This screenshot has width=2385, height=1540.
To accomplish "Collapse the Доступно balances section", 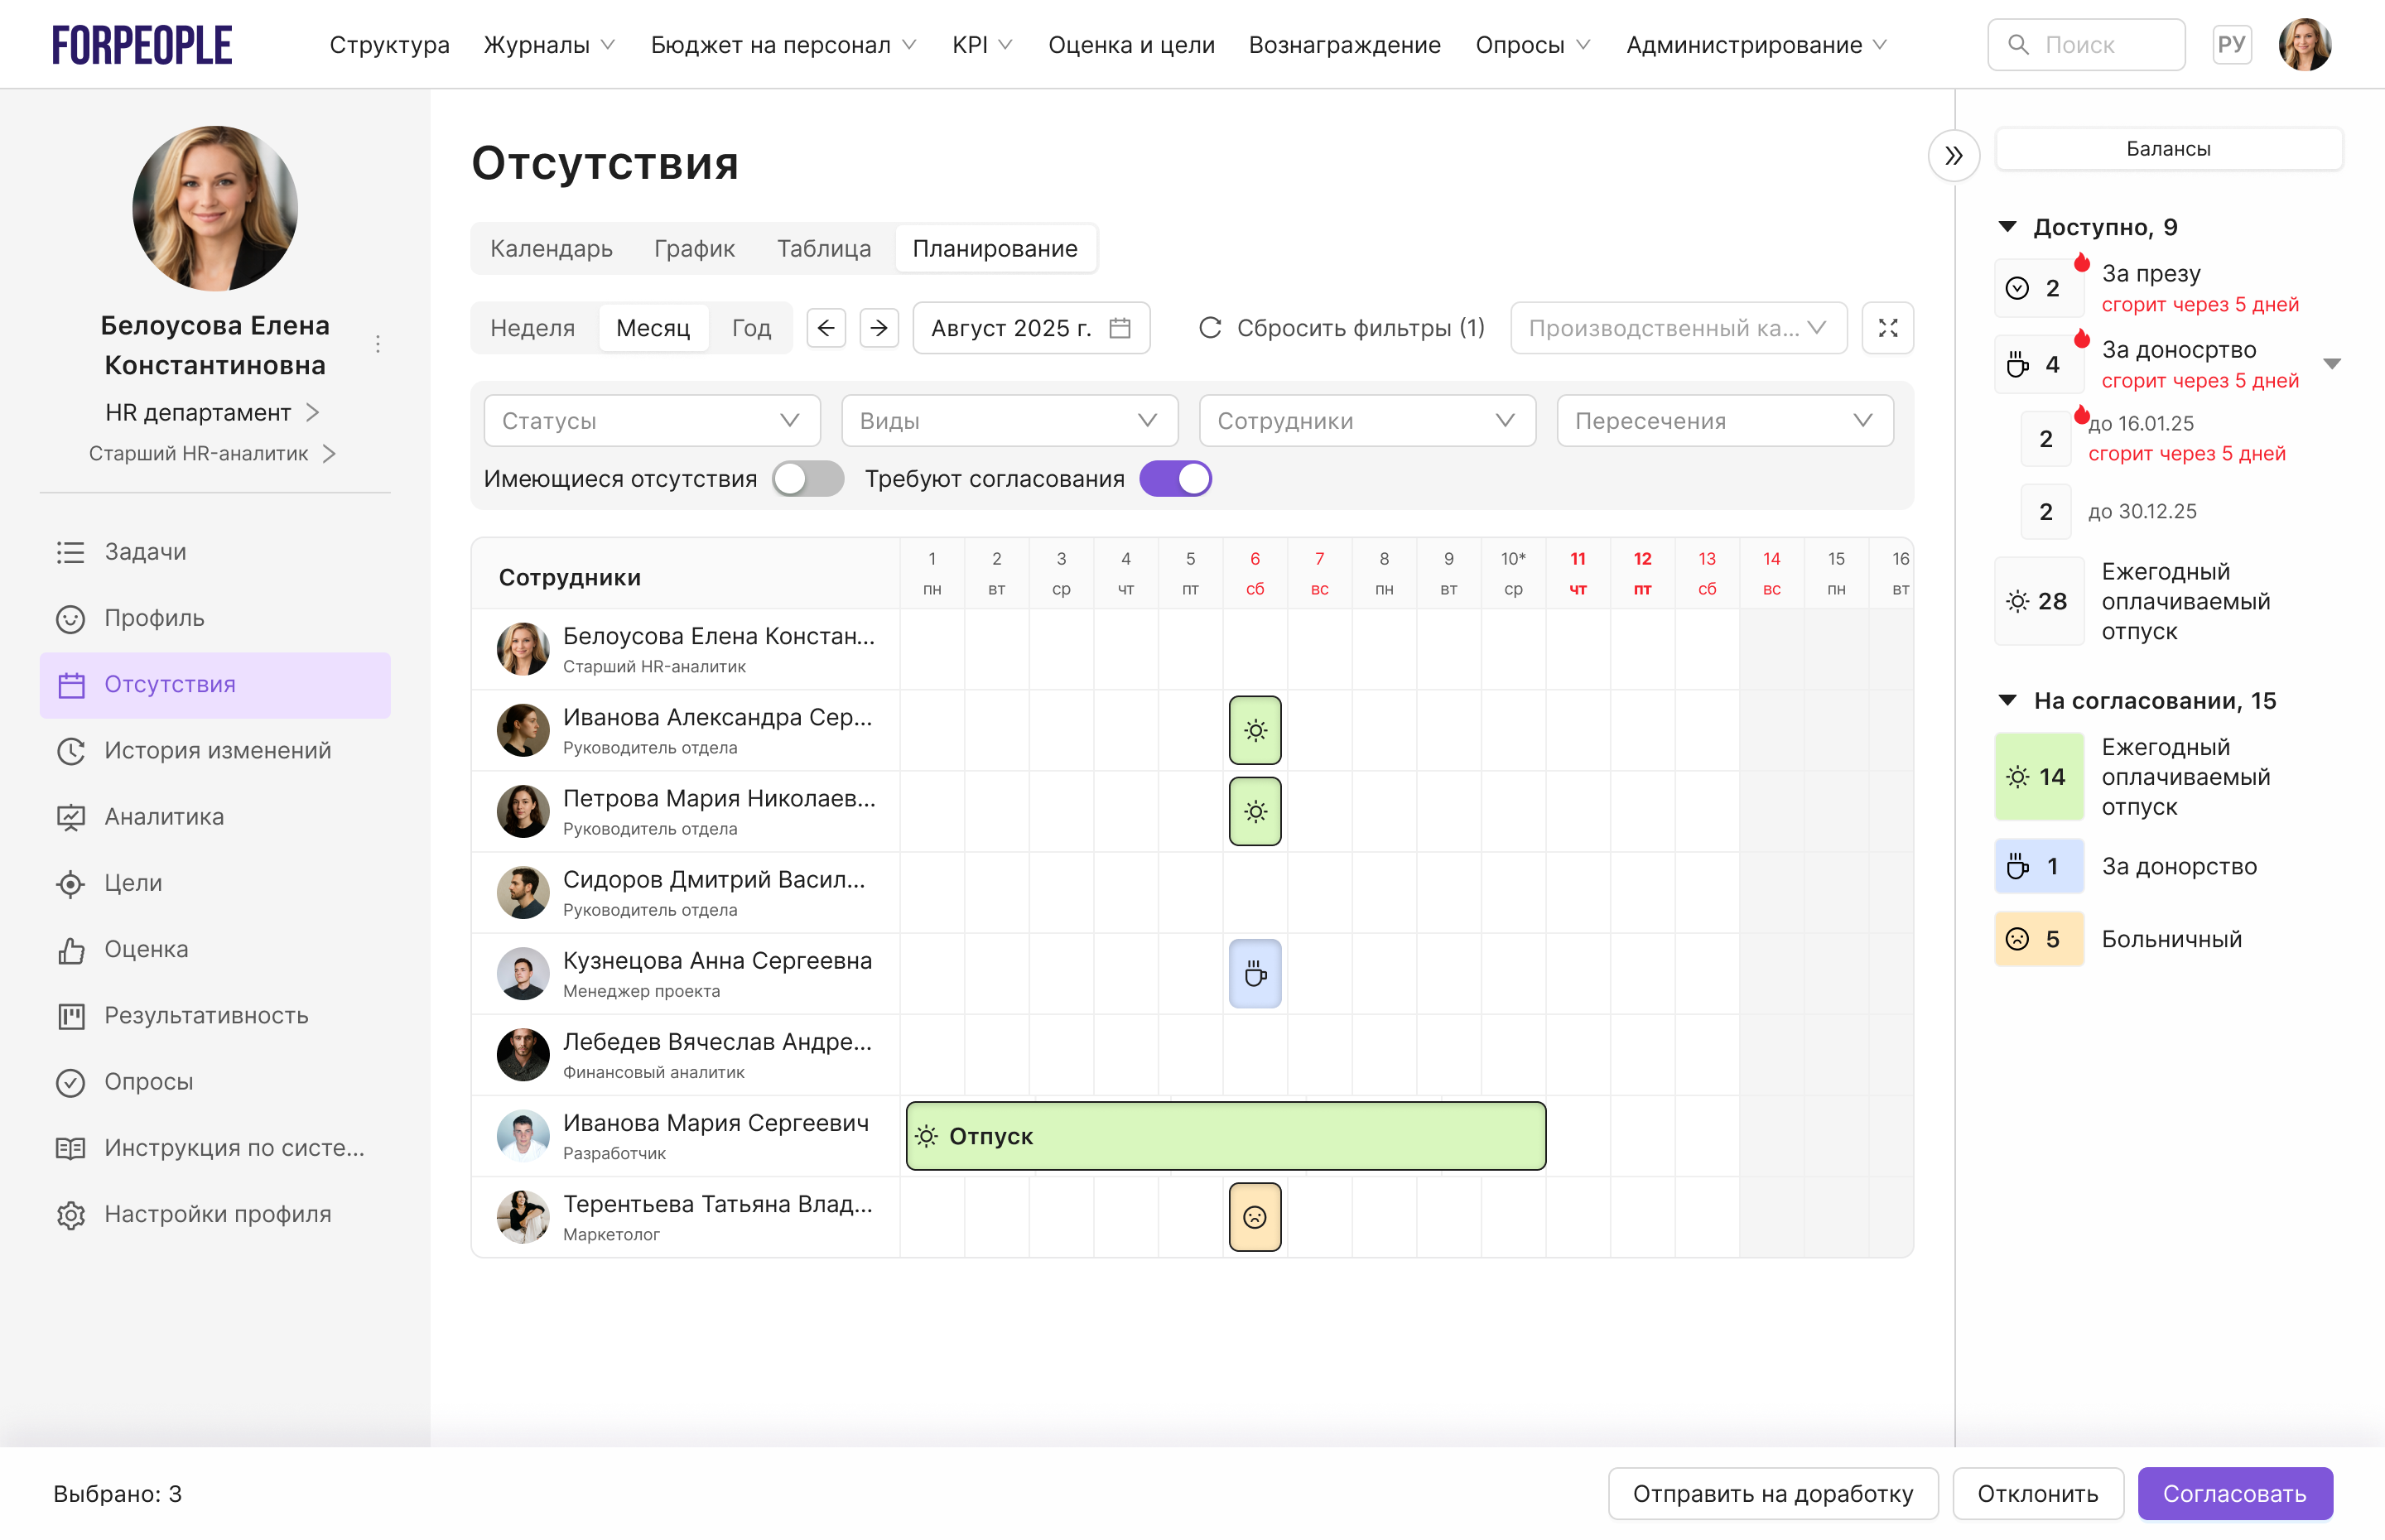I will [2007, 227].
